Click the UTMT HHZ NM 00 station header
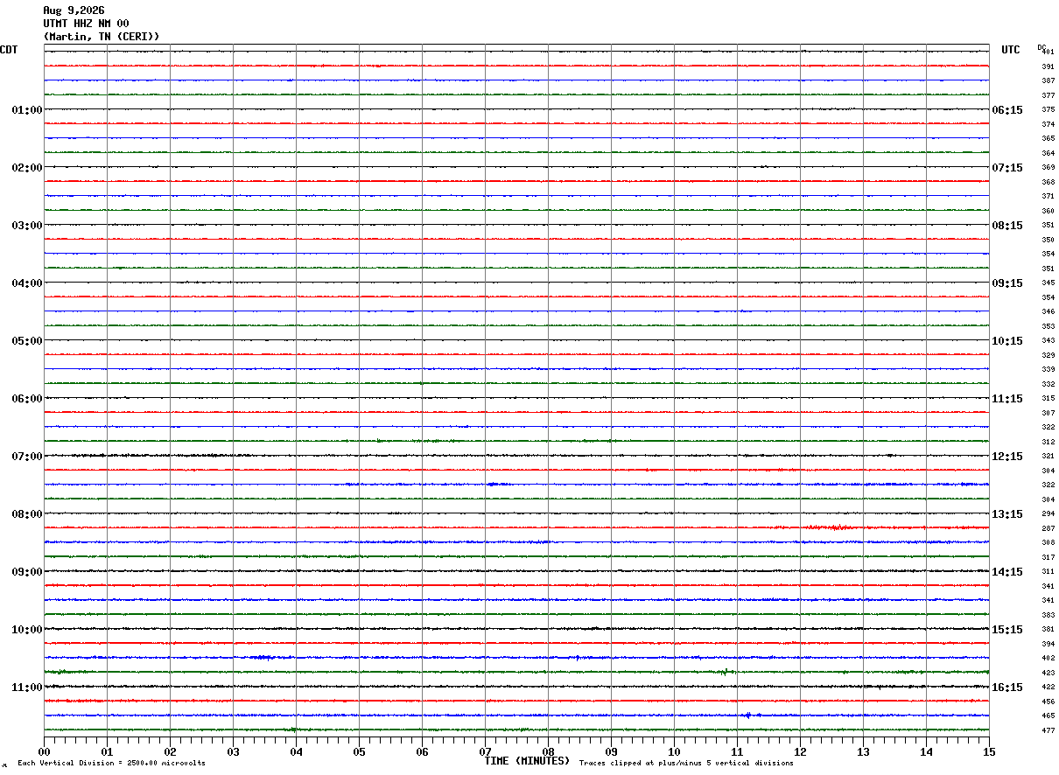1059x775 pixels. (x=86, y=24)
